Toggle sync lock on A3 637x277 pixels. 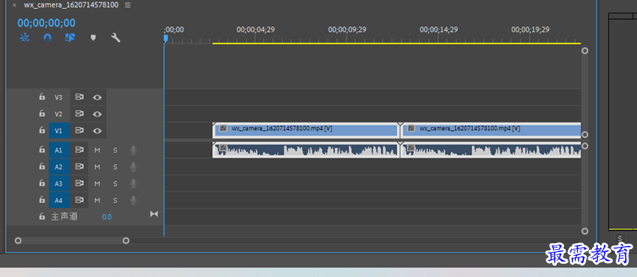click(x=80, y=183)
